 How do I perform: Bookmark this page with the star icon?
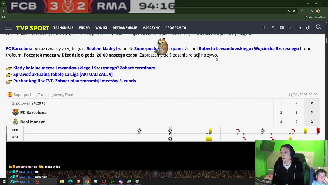tap(294, 11)
